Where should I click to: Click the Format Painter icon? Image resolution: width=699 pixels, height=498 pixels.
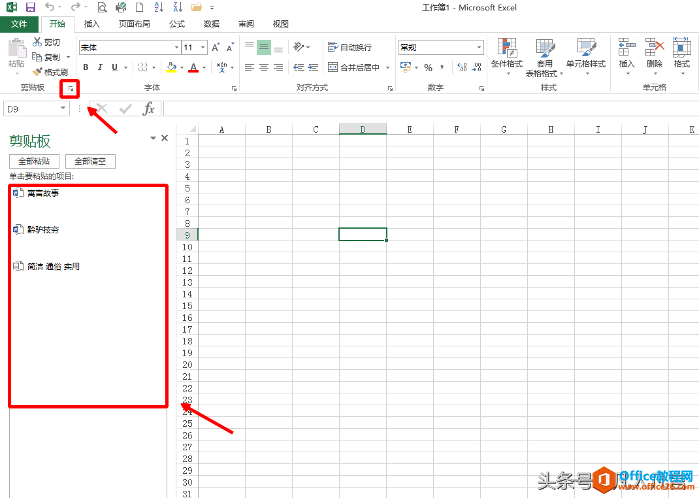coord(37,72)
